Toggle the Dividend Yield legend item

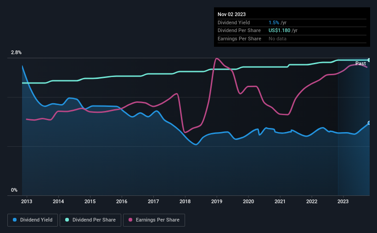pyautogui.click(x=32, y=220)
